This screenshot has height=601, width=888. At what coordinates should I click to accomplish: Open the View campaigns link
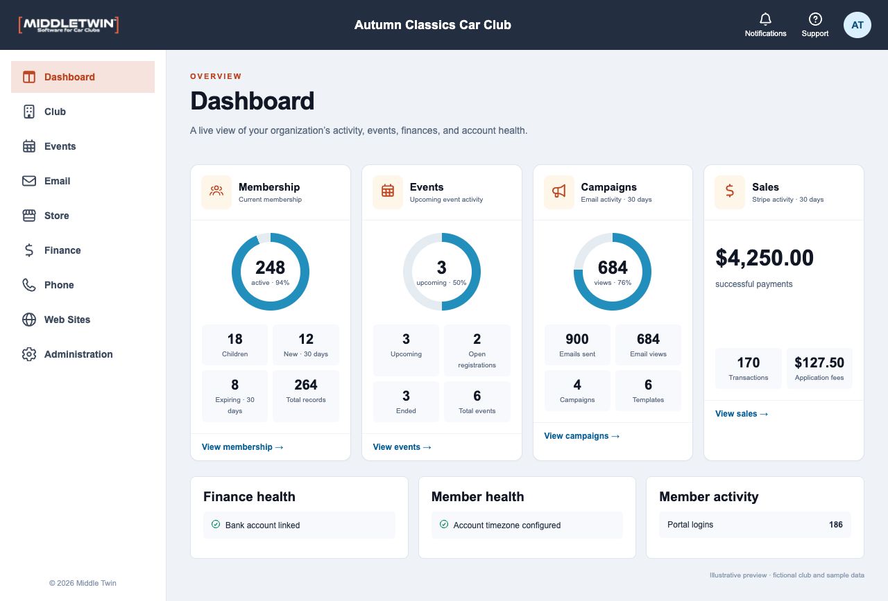[x=582, y=436]
